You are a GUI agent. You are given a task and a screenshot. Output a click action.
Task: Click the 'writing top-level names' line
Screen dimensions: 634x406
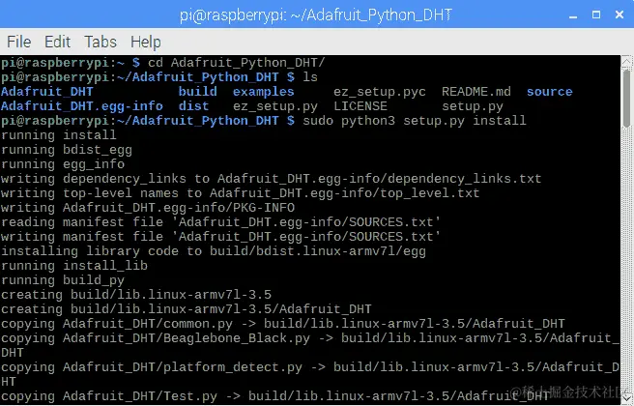point(241,193)
